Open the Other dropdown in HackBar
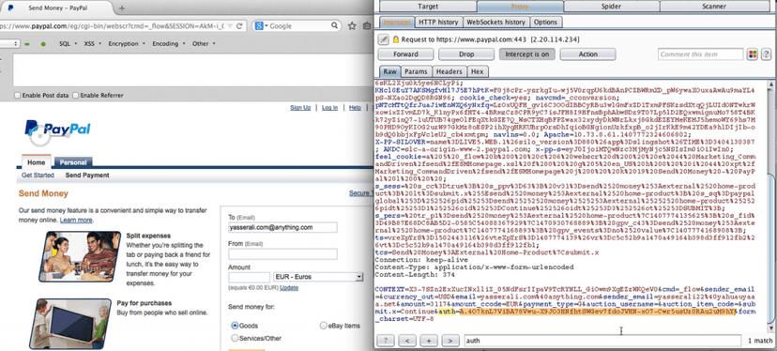This screenshot has height=351, width=777. pos(204,43)
